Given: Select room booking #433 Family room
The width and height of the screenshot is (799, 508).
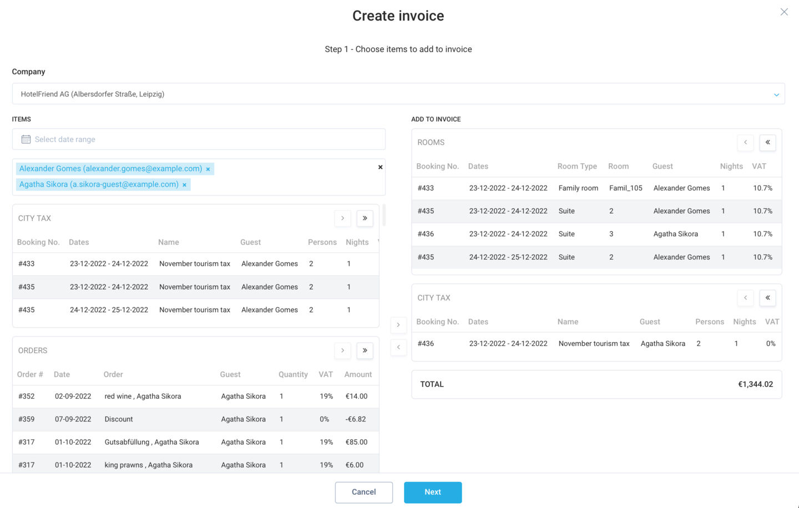Looking at the screenshot, I should (x=596, y=188).
